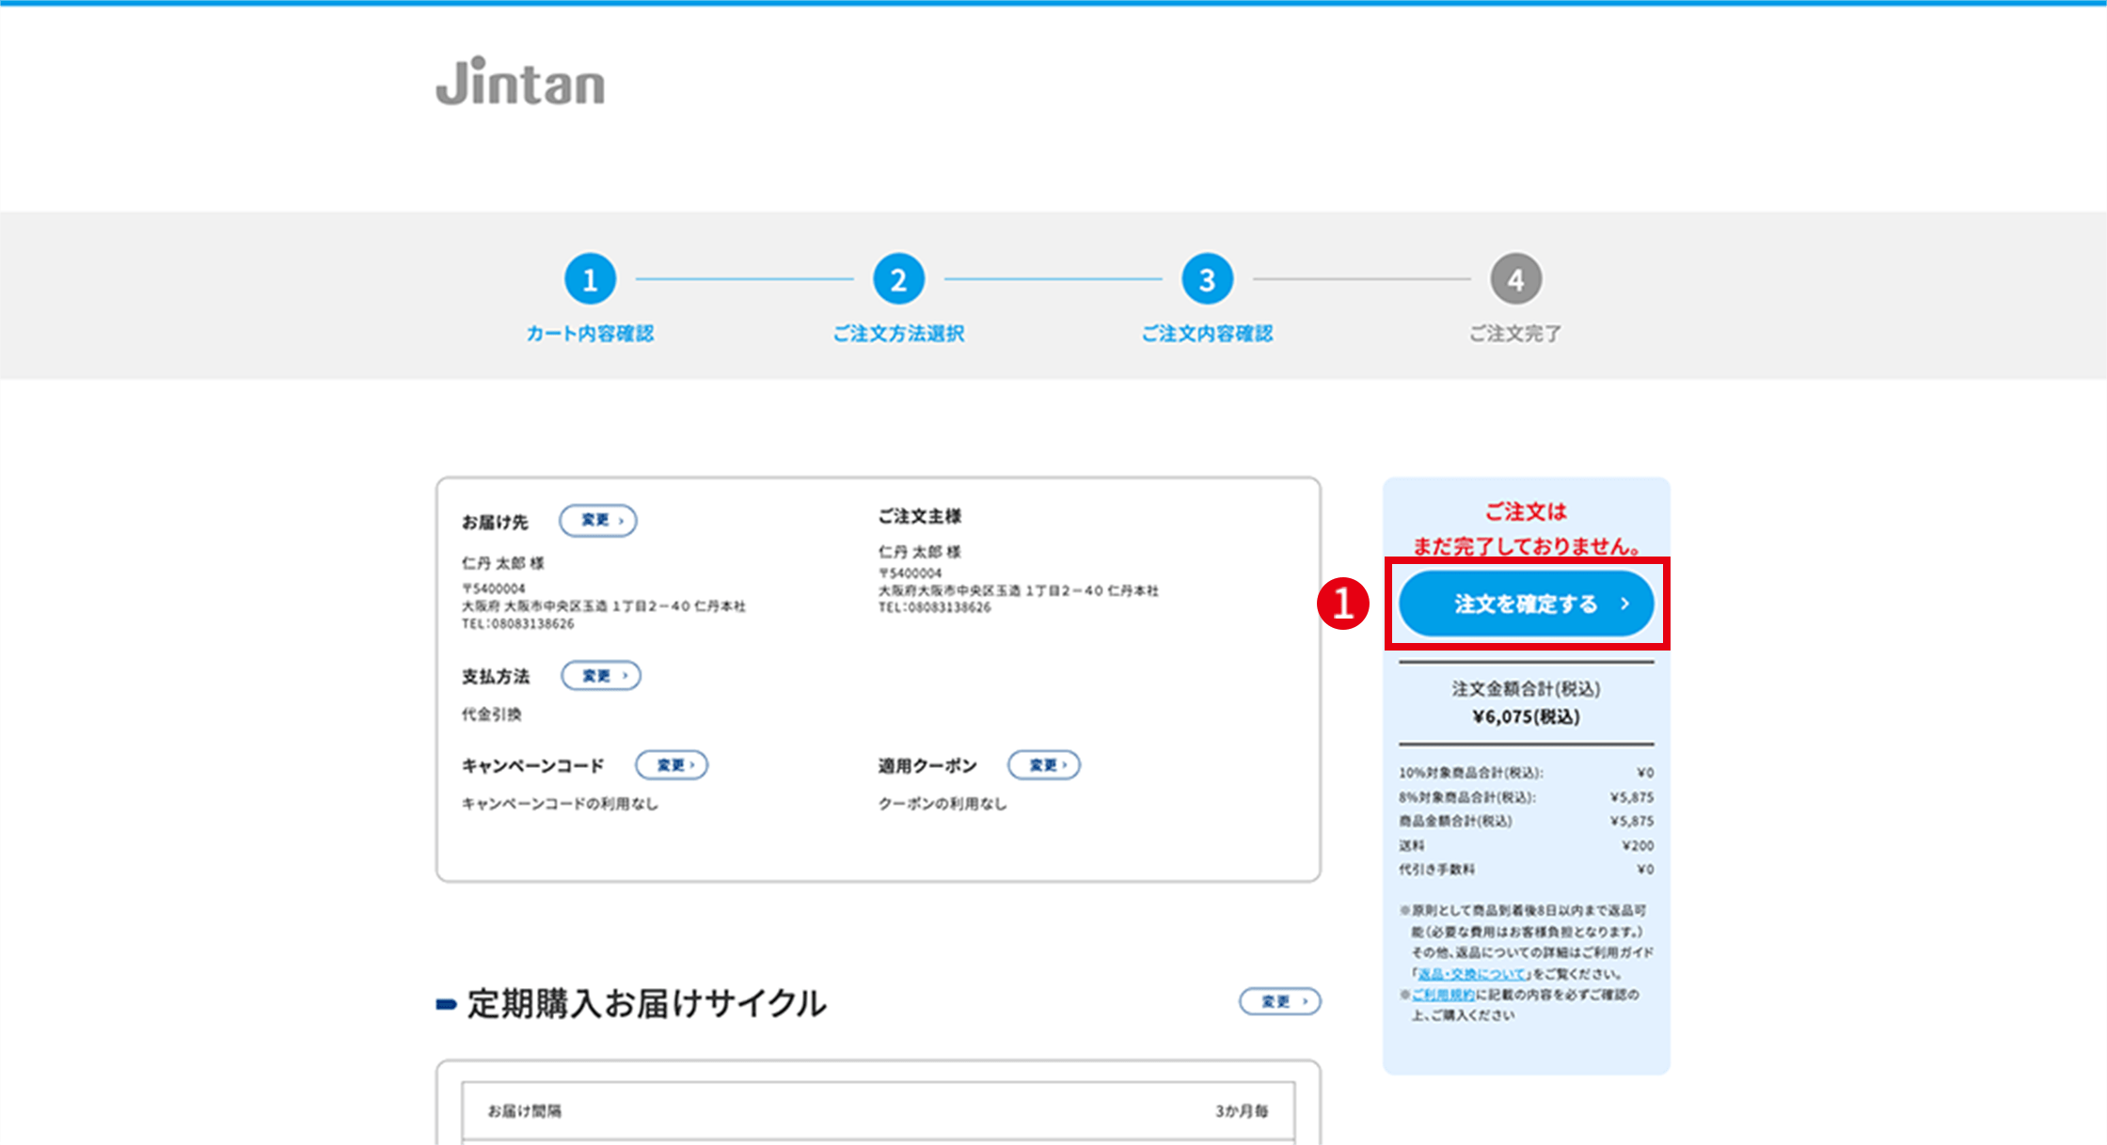Open ご利用規約 terms link
2107x1145 pixels.
tap(1443, 995)
